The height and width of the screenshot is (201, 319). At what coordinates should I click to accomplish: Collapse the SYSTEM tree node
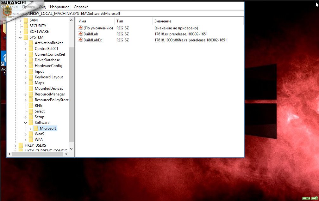coord(21,37)
